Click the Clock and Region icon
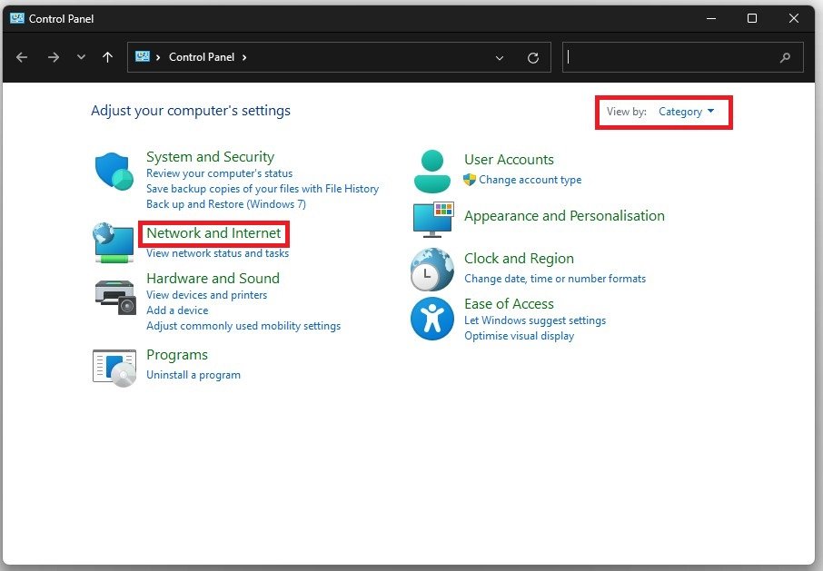823x571 pixels. [432, 270]
